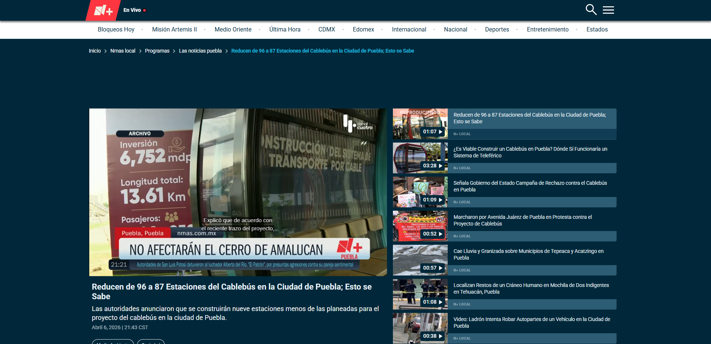Select Nacional in the navigation bar

pyautogui.click(x=455, y=30)
